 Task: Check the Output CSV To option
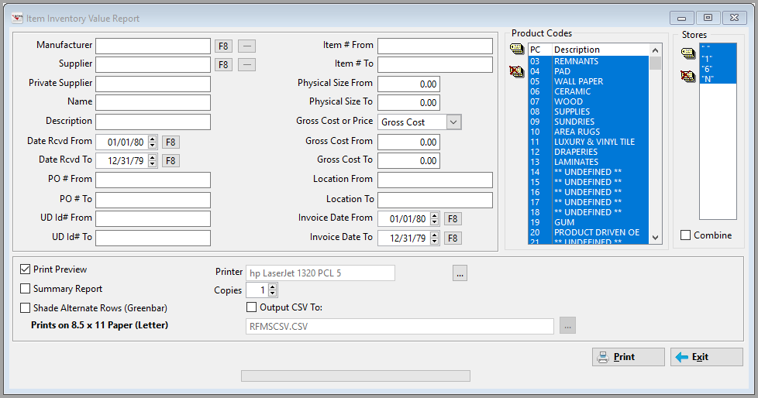[x=251, y=307]
